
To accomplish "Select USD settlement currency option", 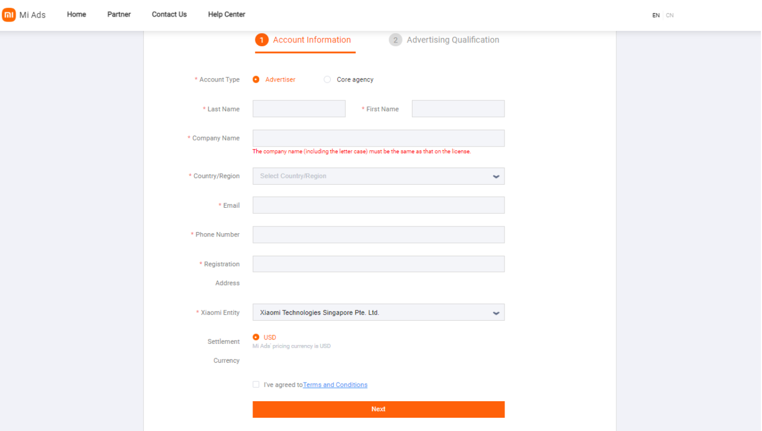I will pyautogui.click(x=256, y=337).
